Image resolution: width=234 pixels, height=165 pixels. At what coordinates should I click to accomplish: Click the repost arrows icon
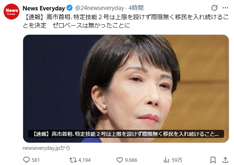(73, 160)
